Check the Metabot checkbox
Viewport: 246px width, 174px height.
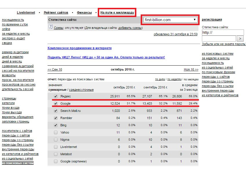click(55, 154)
